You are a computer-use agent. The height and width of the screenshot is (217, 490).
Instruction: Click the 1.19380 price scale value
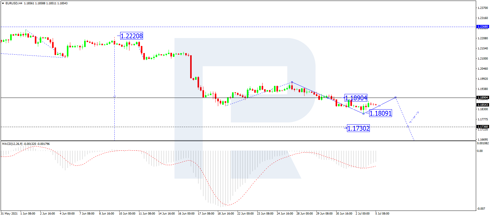click(483, 89)
